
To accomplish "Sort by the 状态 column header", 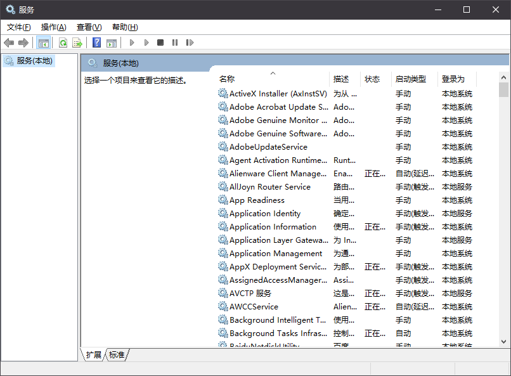I will pyautogui.click(x=376, y=79).
